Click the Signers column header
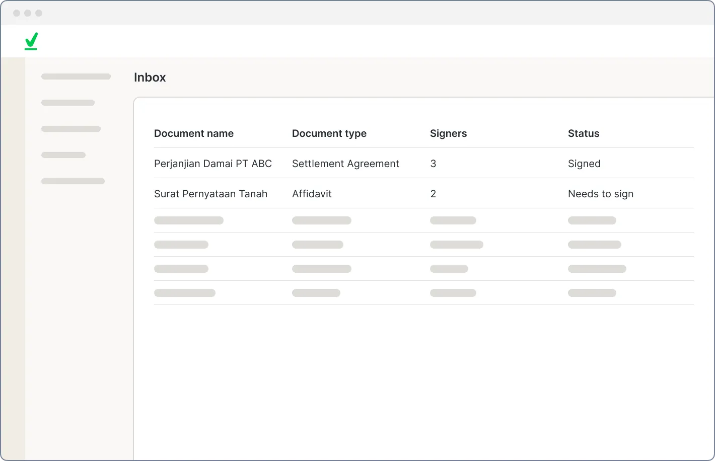This screenshot has width=715, height=461. pyautogui.click(x=449, y=133)
